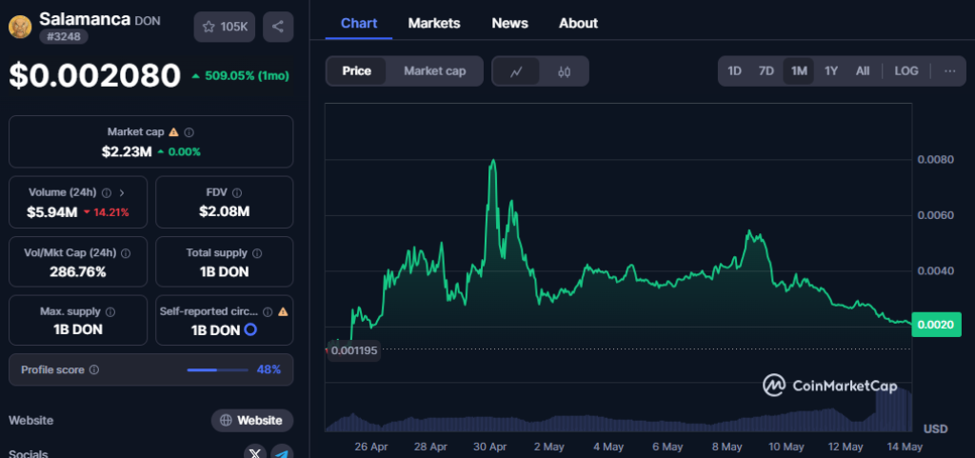The width and height of the screenshot is (975, 458).
Task: Click the Volume (24h) info icon
Action: (x=107, y=192)
